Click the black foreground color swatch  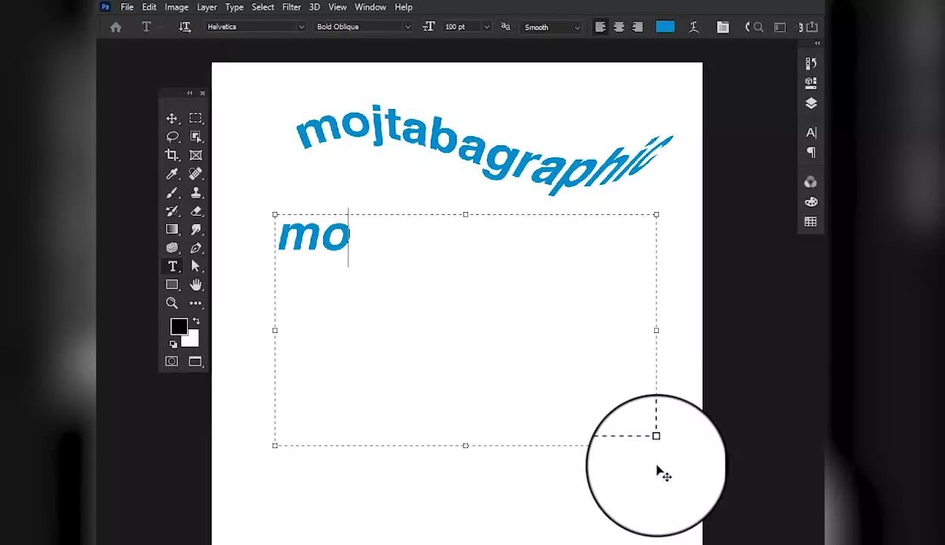coord(179,326)
